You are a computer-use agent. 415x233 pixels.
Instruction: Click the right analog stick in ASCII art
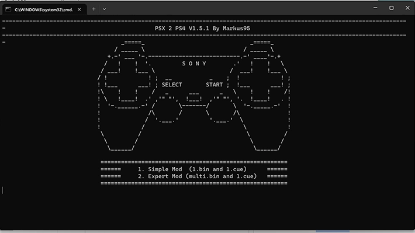(221, 110)
